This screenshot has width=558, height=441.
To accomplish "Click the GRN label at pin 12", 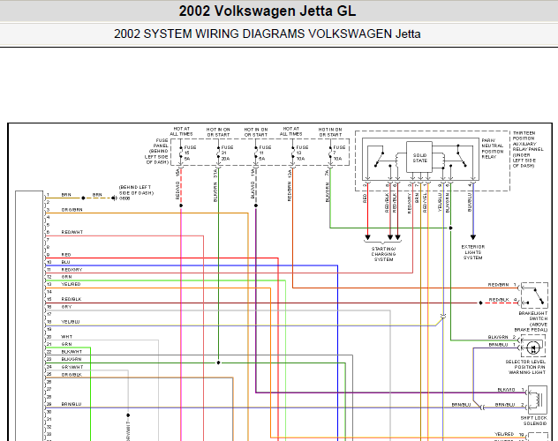I will click(66, 277).
